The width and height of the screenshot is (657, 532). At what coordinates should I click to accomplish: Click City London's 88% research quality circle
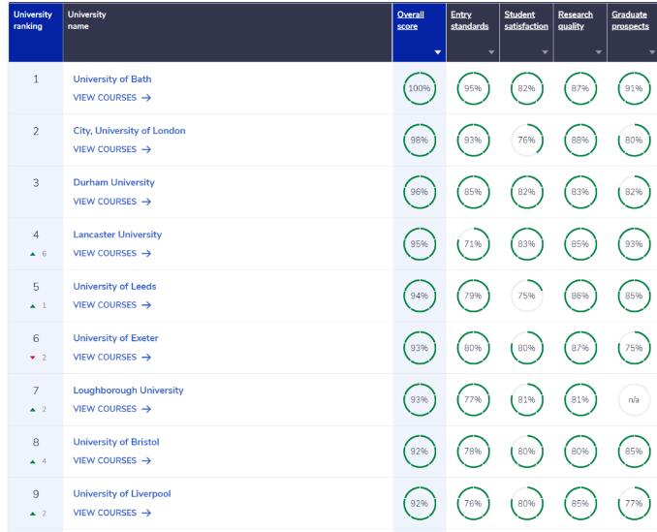(580, 141)
